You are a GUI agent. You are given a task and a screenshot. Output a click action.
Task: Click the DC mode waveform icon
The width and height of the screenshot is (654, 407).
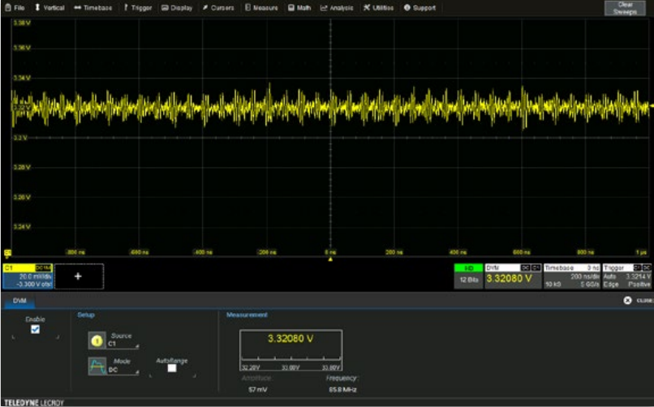(x=97, y=366)
